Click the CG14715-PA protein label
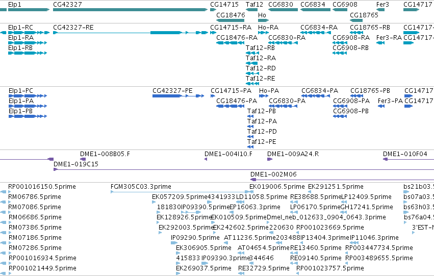The width and height of the screenshot is (434, 276). click(x=231, y=91)
